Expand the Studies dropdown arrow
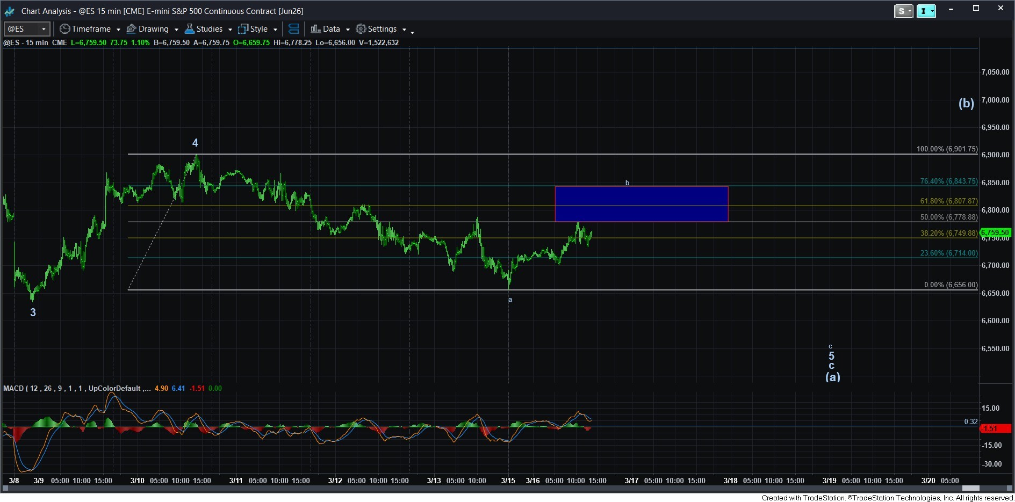Screen dimensions: 1015x502 point(230,30)
